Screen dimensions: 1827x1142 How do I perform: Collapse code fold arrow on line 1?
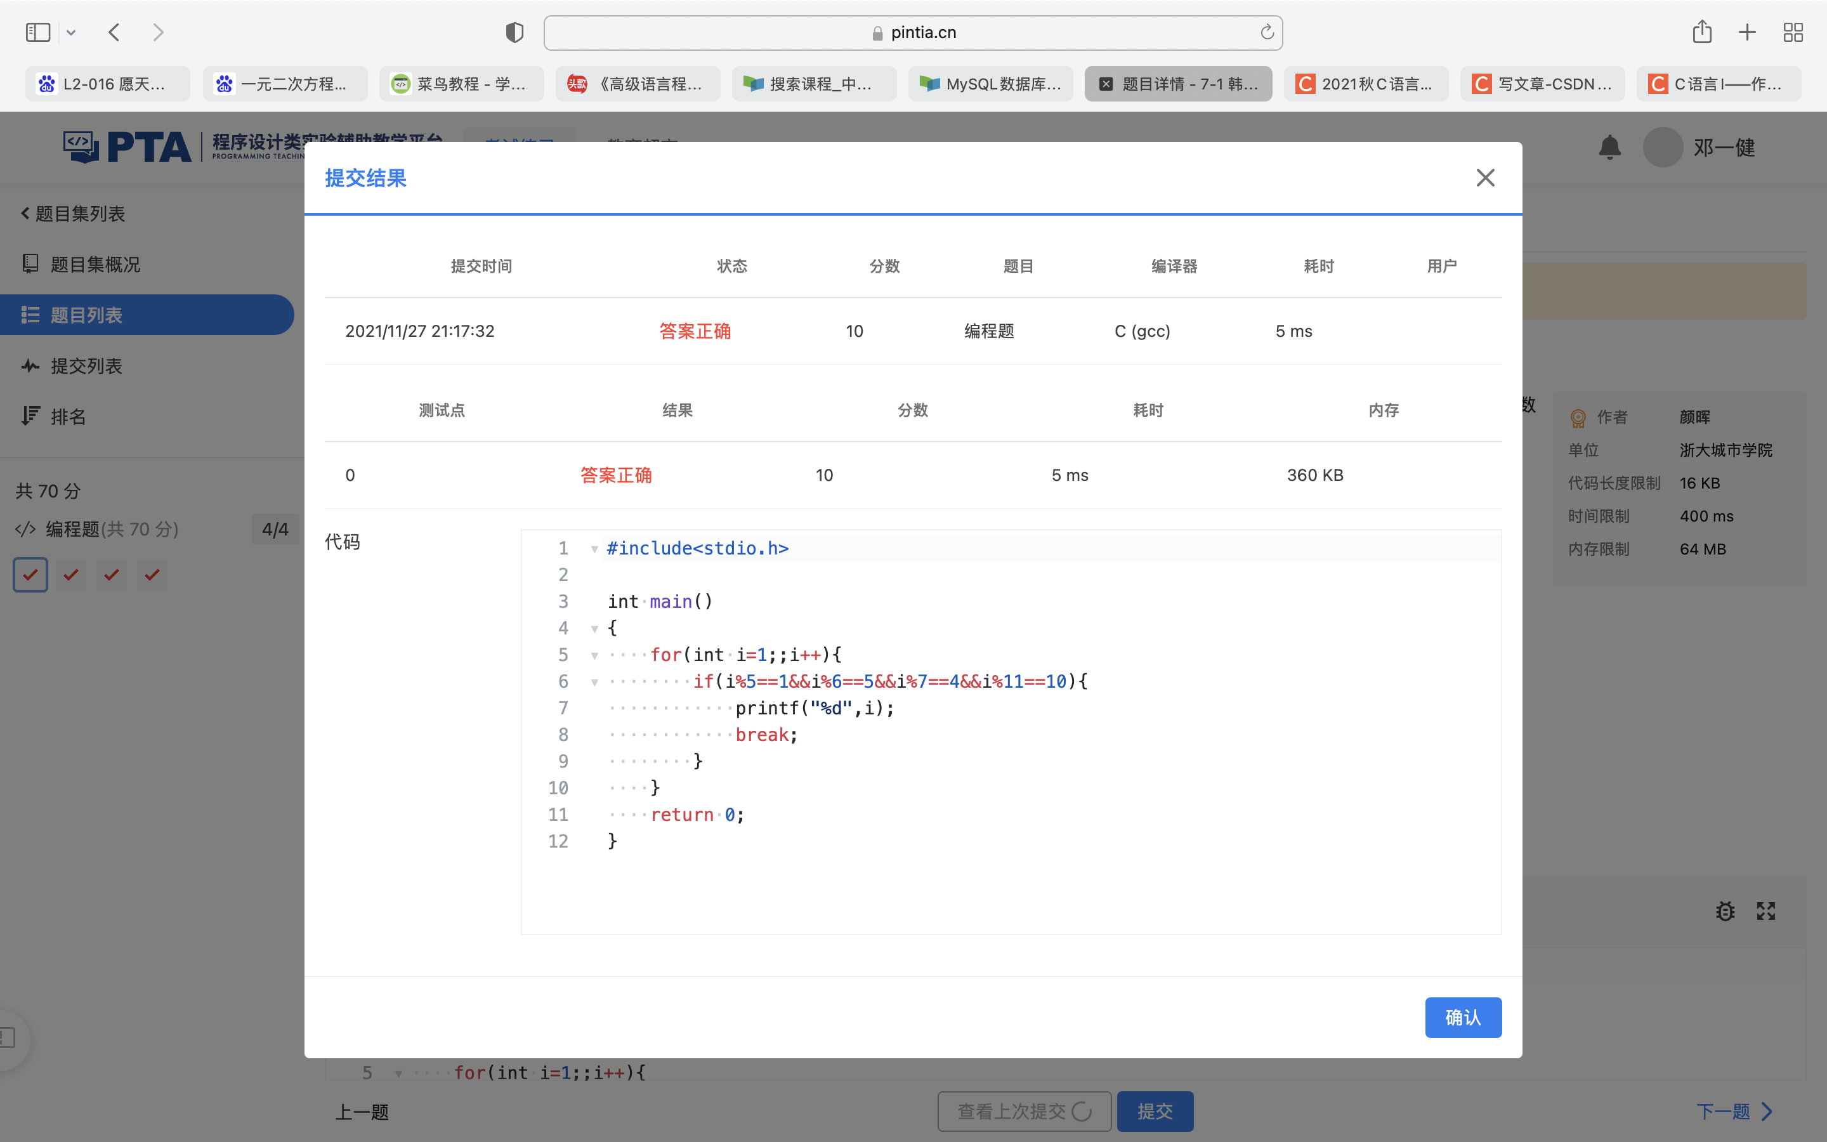[595, 549]
